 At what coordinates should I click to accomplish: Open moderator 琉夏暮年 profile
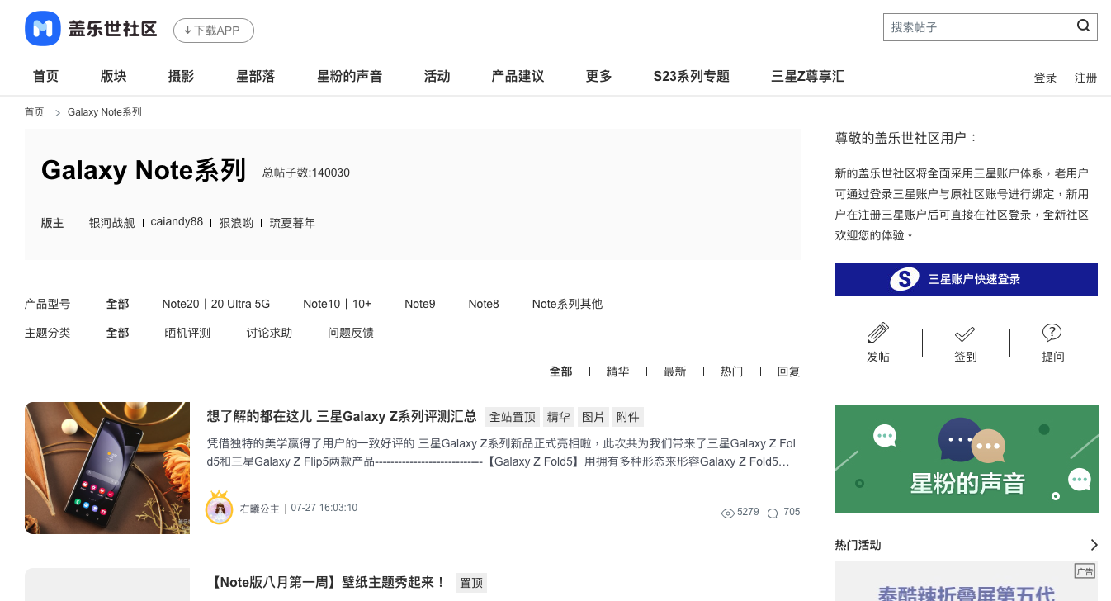[x=292, y=223]
